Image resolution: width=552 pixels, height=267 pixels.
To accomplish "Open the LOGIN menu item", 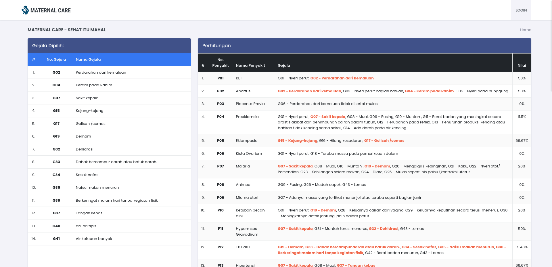I will pos(521,10).
